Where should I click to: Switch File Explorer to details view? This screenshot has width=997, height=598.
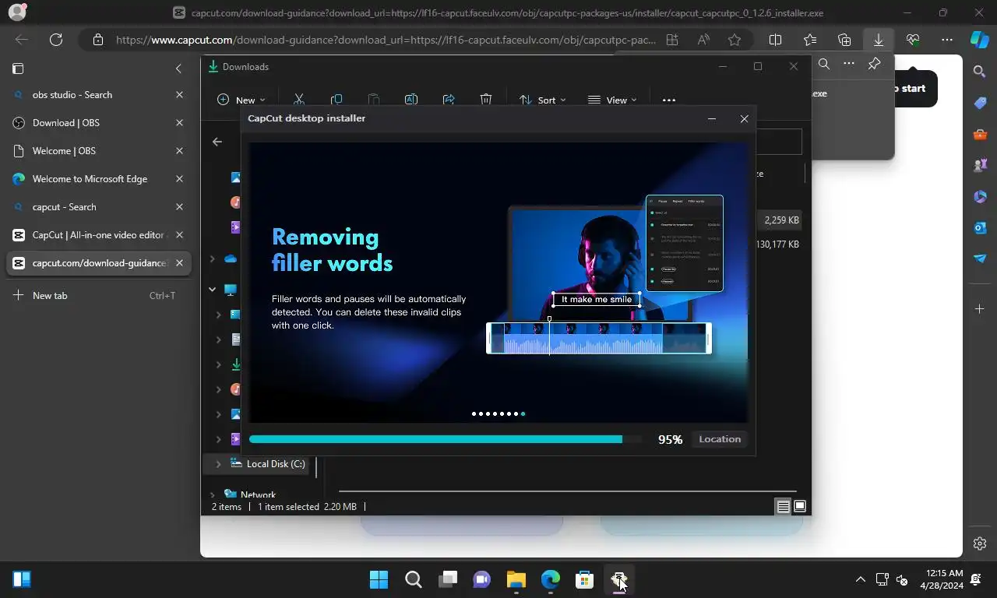(783, 507)
